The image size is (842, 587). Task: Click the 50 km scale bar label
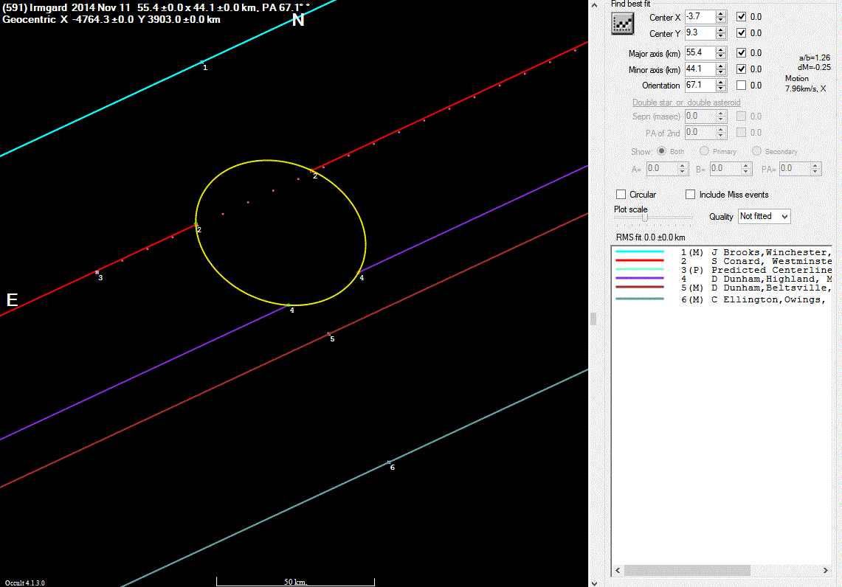point(295,582)
